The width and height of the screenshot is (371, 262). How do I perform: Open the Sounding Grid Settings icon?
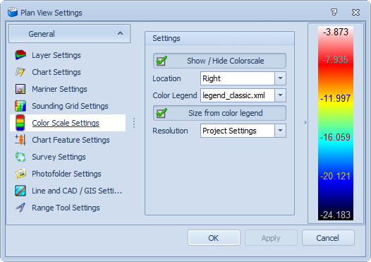click(20, 106)
